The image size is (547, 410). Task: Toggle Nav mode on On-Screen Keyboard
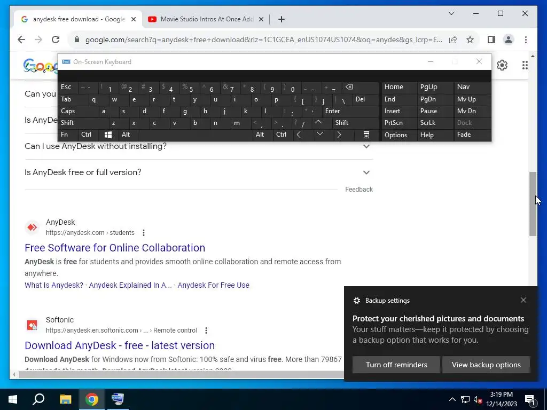(x=472, y=87)
